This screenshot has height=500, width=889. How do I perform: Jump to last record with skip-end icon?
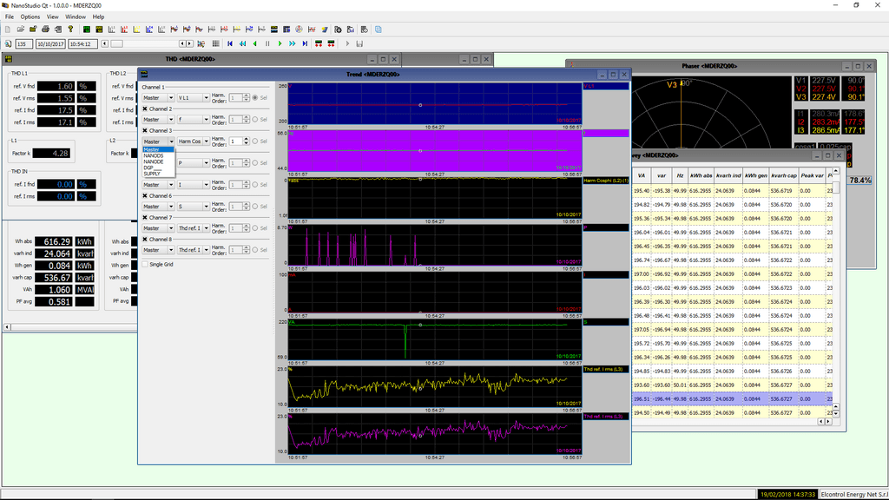(x=305, y=43)
